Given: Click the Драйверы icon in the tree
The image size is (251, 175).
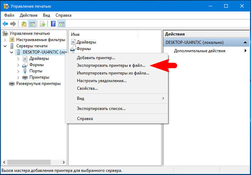Looking at the screenshot, I should [x=25, y=59].
